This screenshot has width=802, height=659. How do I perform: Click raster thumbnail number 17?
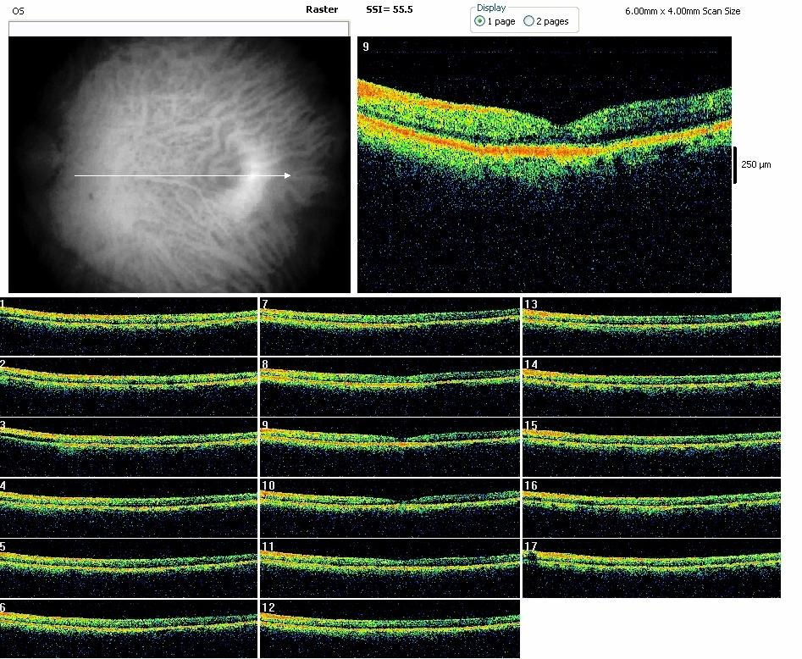651,568
